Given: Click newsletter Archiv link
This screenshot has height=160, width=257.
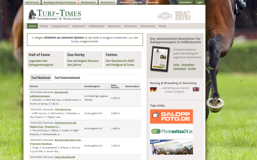Looking at the screenshot, I should pyautogui.click(x=192, y=69).
